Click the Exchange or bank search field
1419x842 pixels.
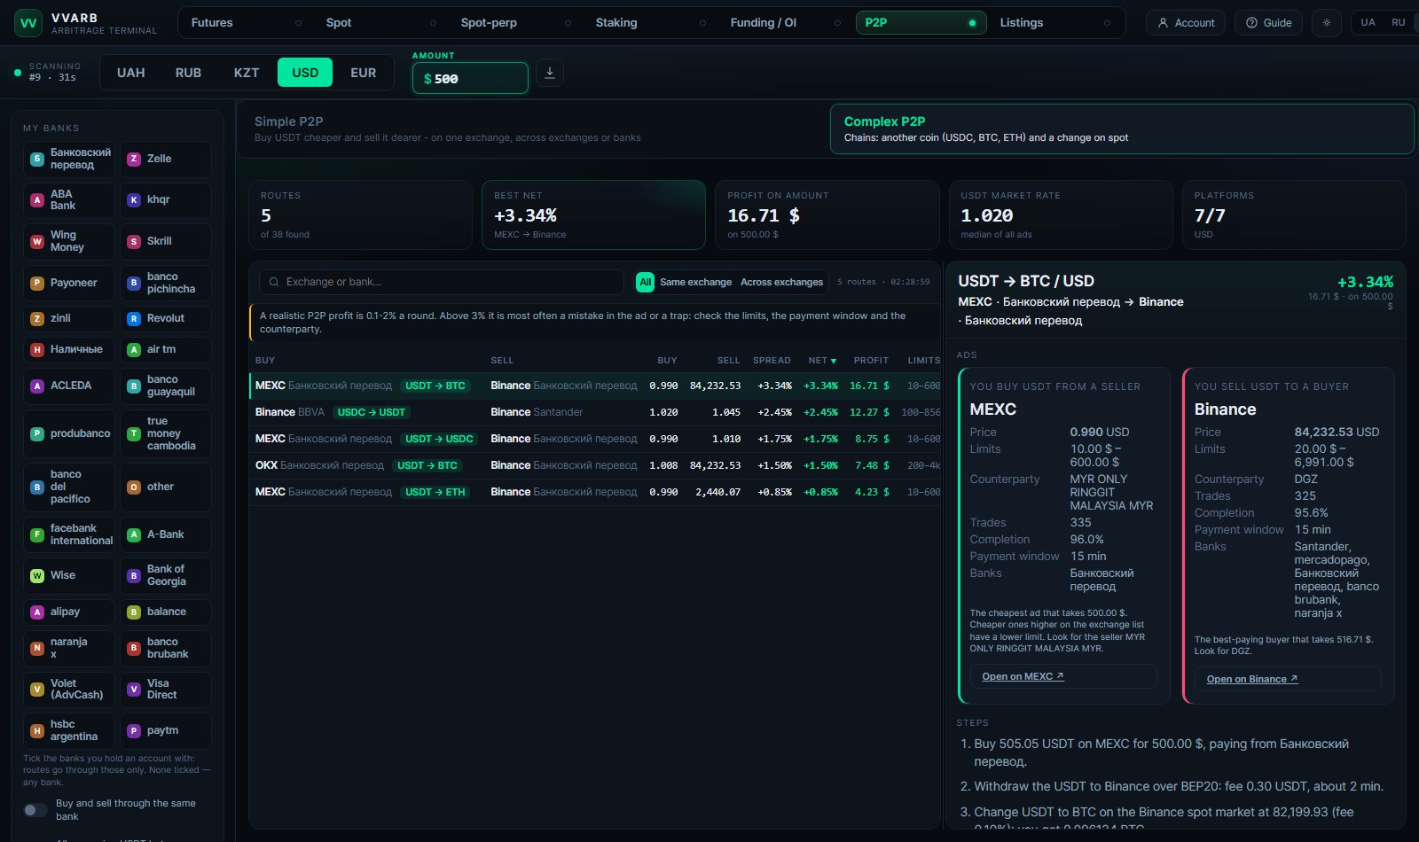tap(441, 282)
